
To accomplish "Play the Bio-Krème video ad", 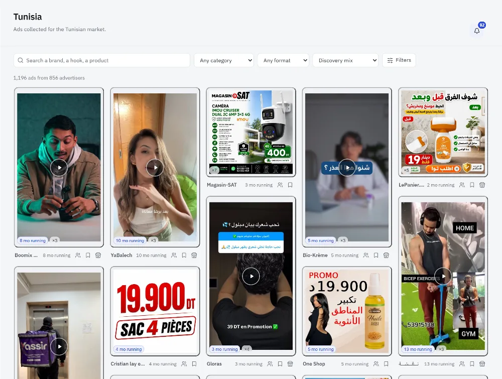I will click(x=347, y=168).
